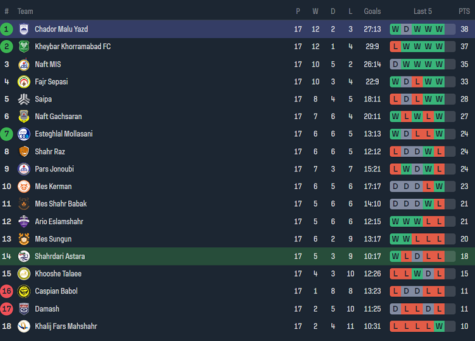Click the Mes Kerman orange crest
The width and height of the screenshot is (475, 341).
(x=24, y=187)
